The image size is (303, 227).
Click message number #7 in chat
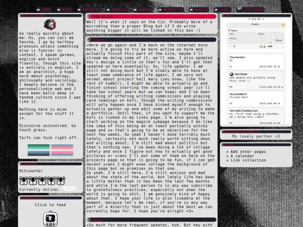[x=231, y=67]
